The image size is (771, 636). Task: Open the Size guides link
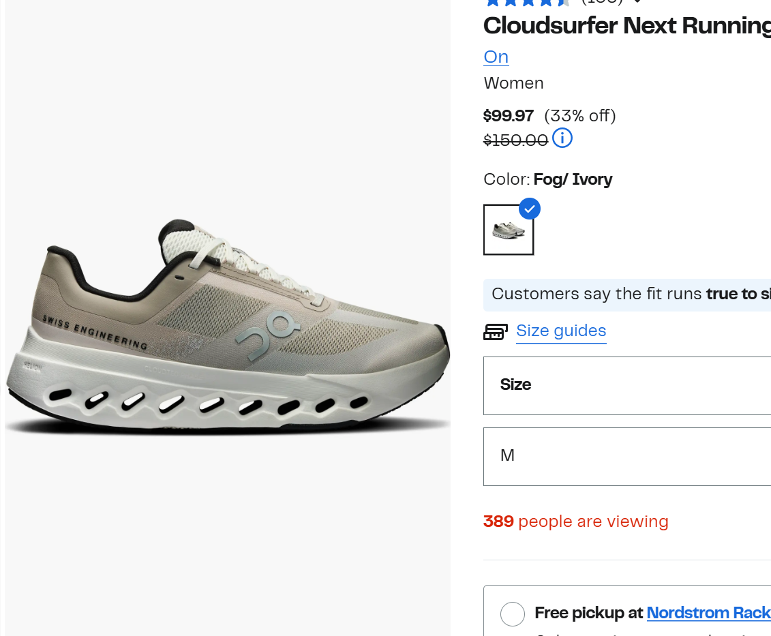pos(561,331)
